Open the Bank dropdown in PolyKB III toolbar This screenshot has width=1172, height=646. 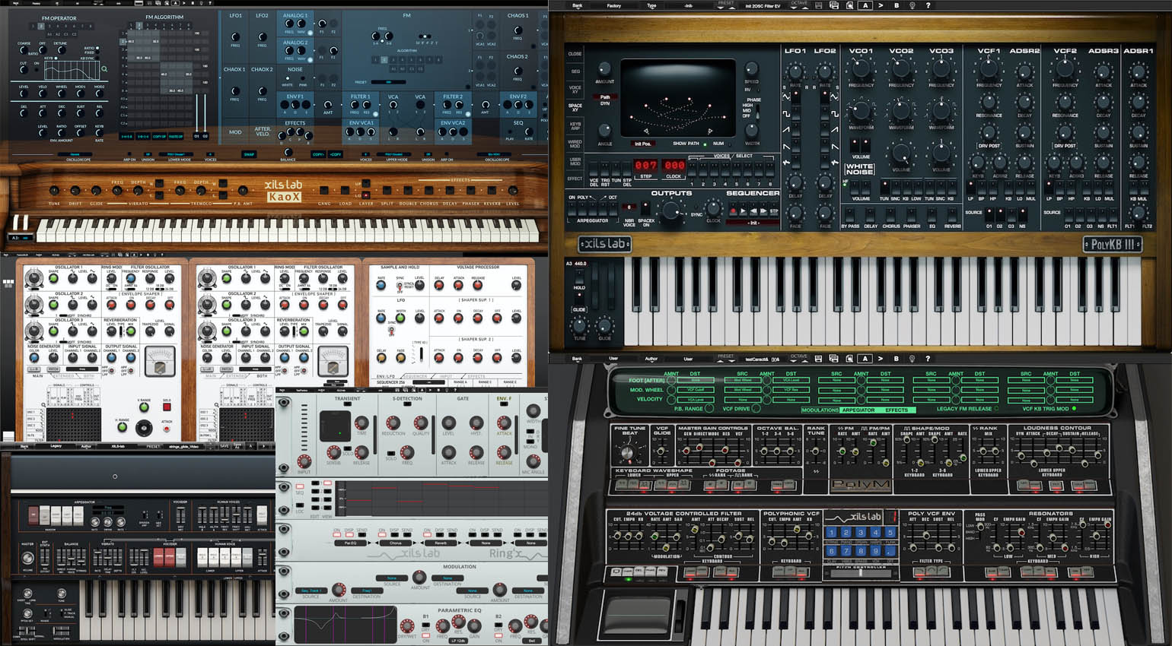tap(577, 5)
